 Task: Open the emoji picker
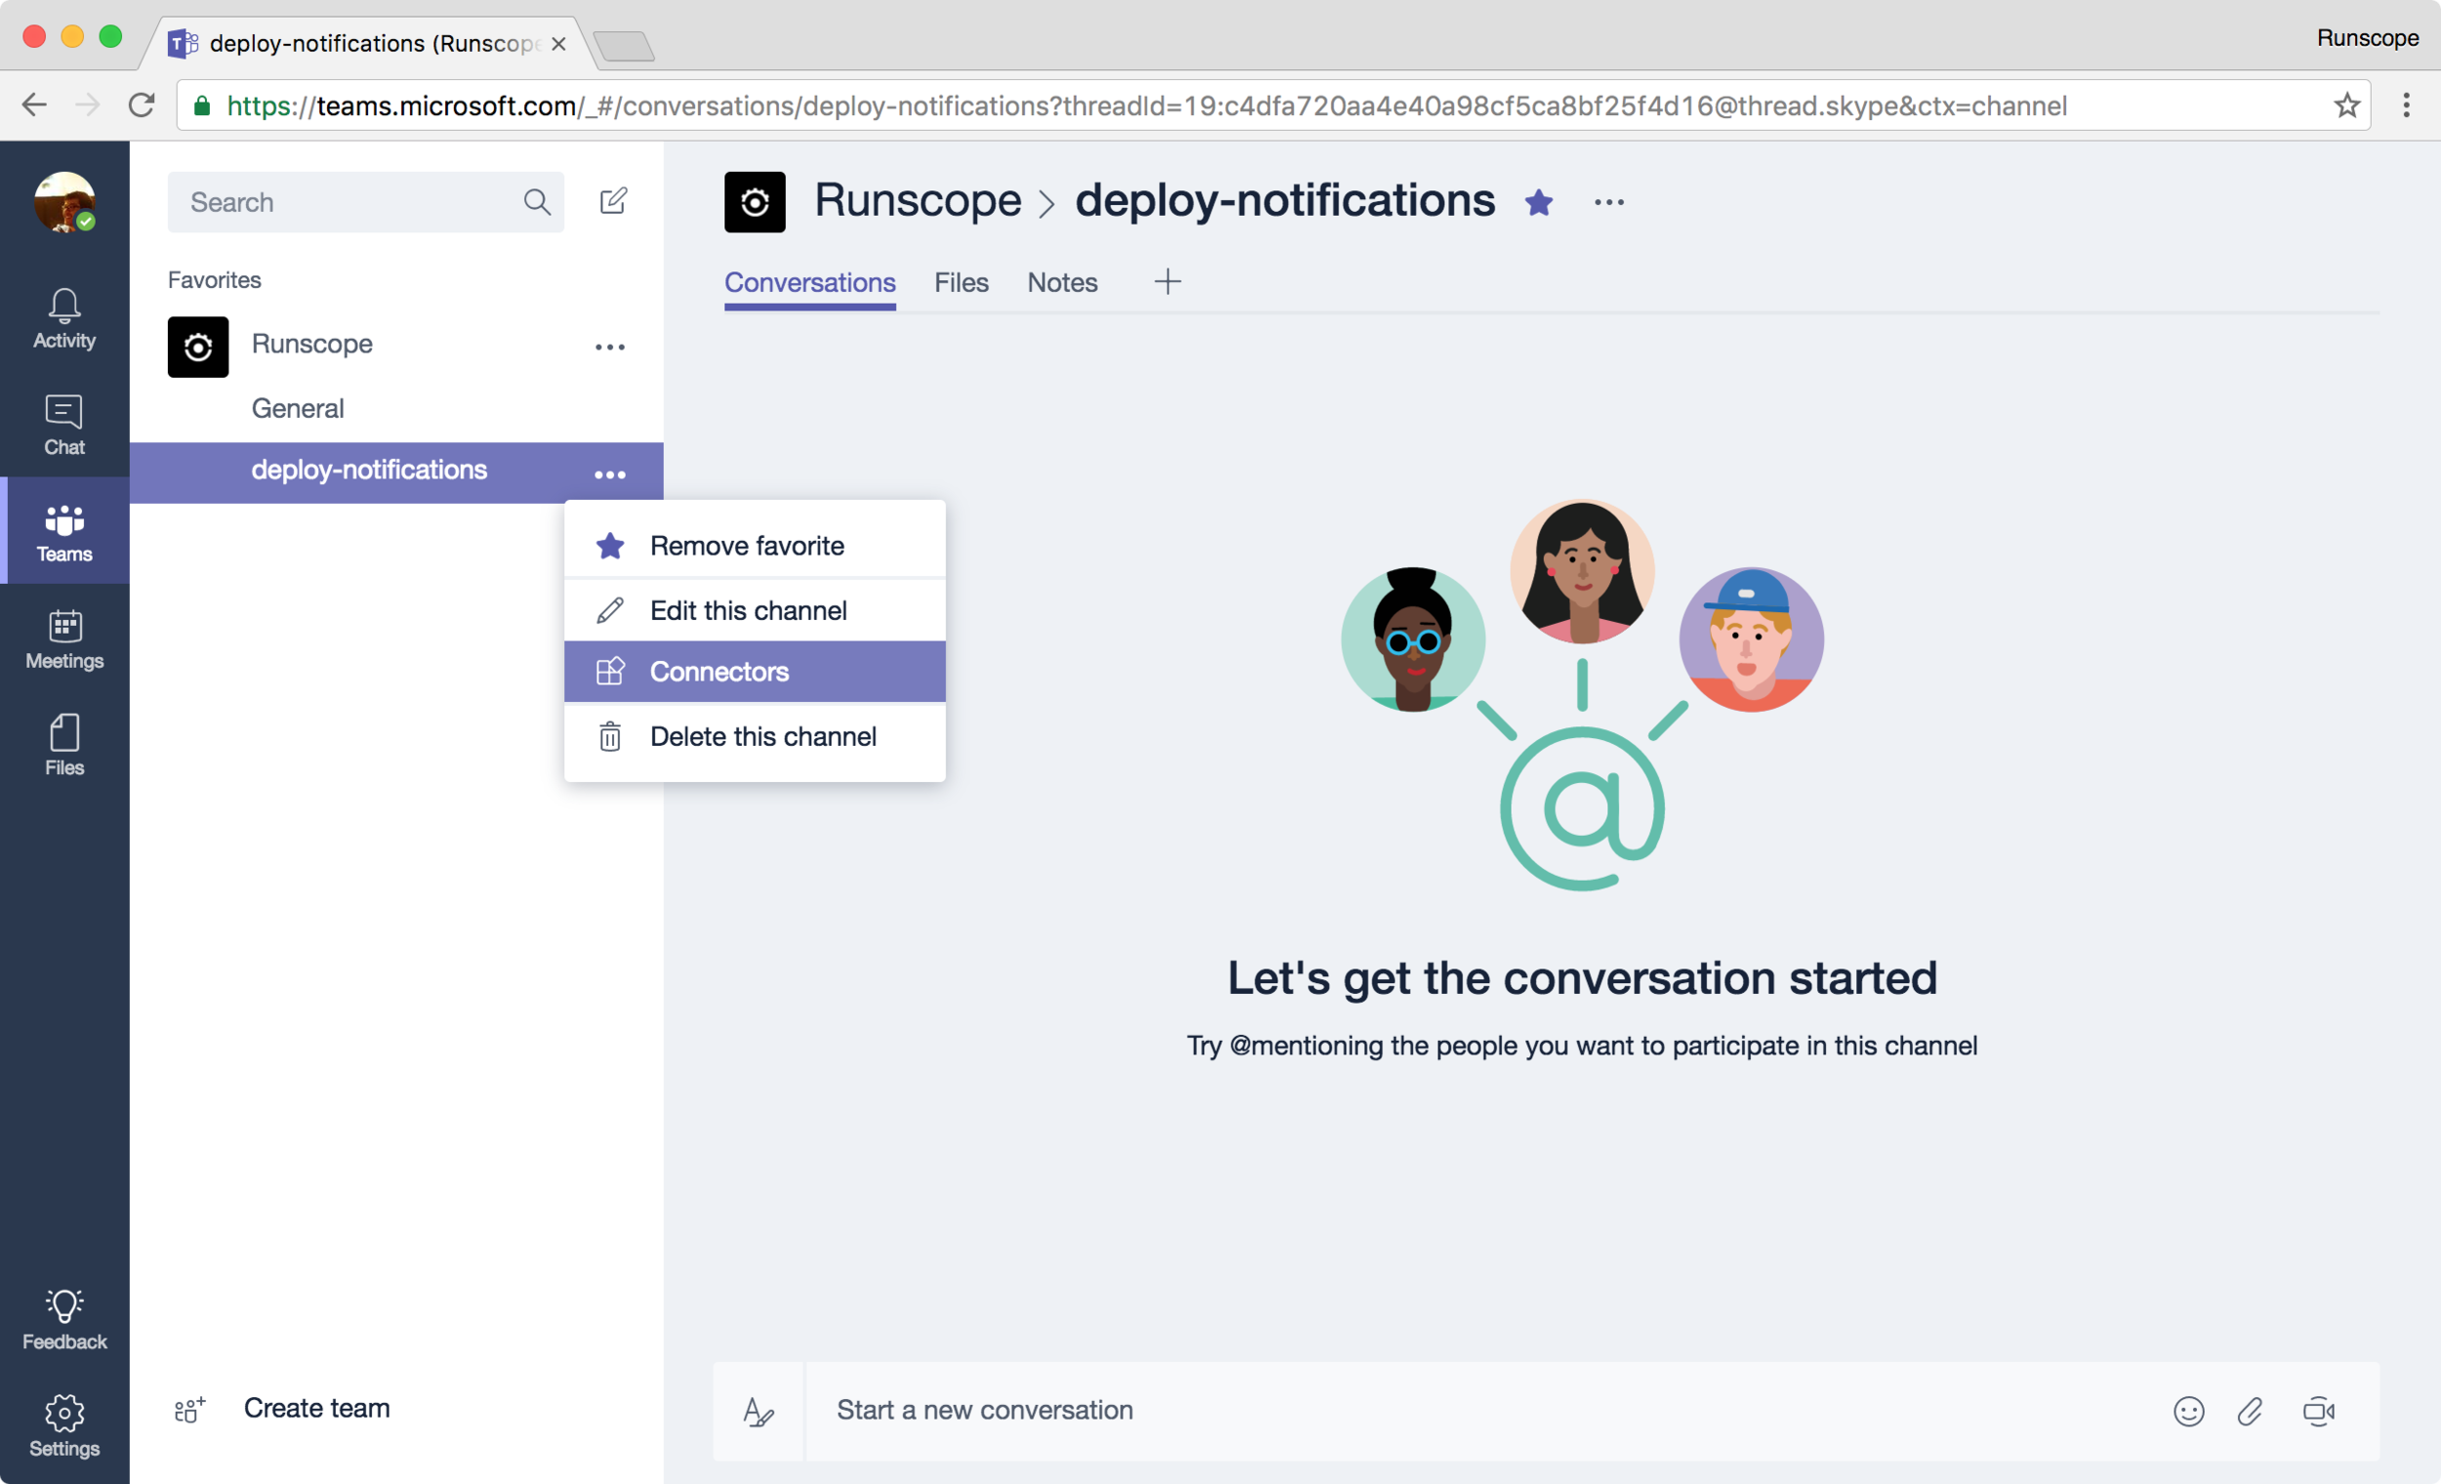(x=2188, y=1411)
